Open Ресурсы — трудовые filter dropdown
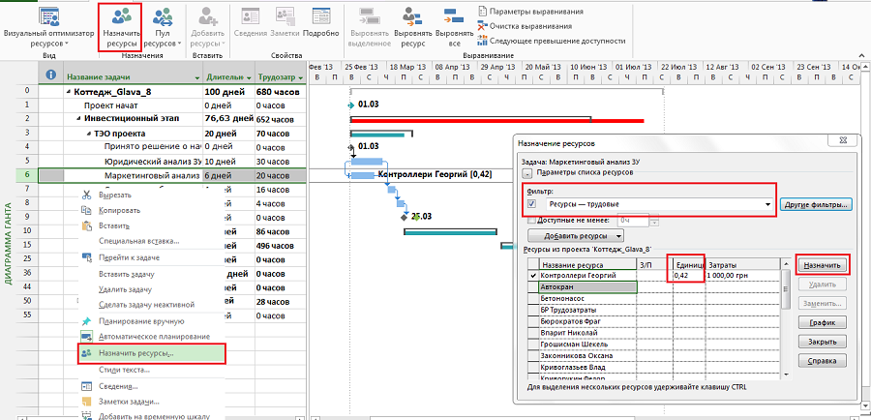This screenshot has height=420, width=871. pos(768,204)
